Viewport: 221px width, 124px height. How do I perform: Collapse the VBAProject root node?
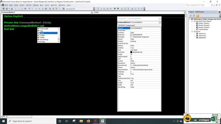pos(190,19)
